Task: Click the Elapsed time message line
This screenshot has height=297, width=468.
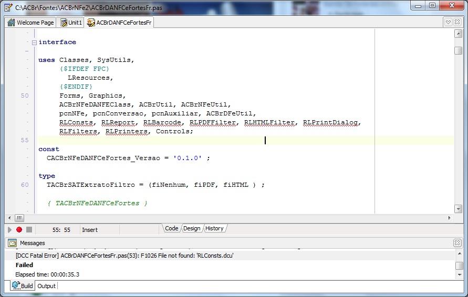Action: [x=47, y=274]
